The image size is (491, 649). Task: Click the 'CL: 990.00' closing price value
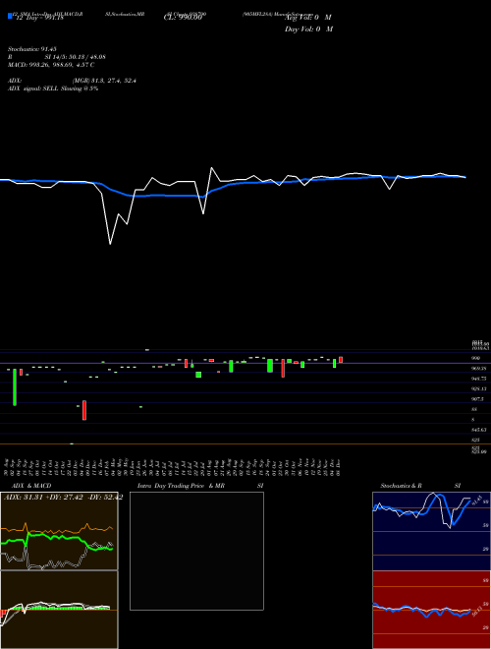pos(183,18)
